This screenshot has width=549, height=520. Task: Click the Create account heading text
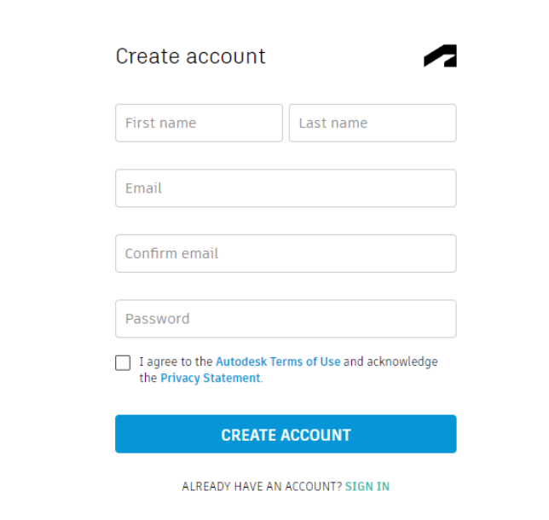[x=190, y=56]
